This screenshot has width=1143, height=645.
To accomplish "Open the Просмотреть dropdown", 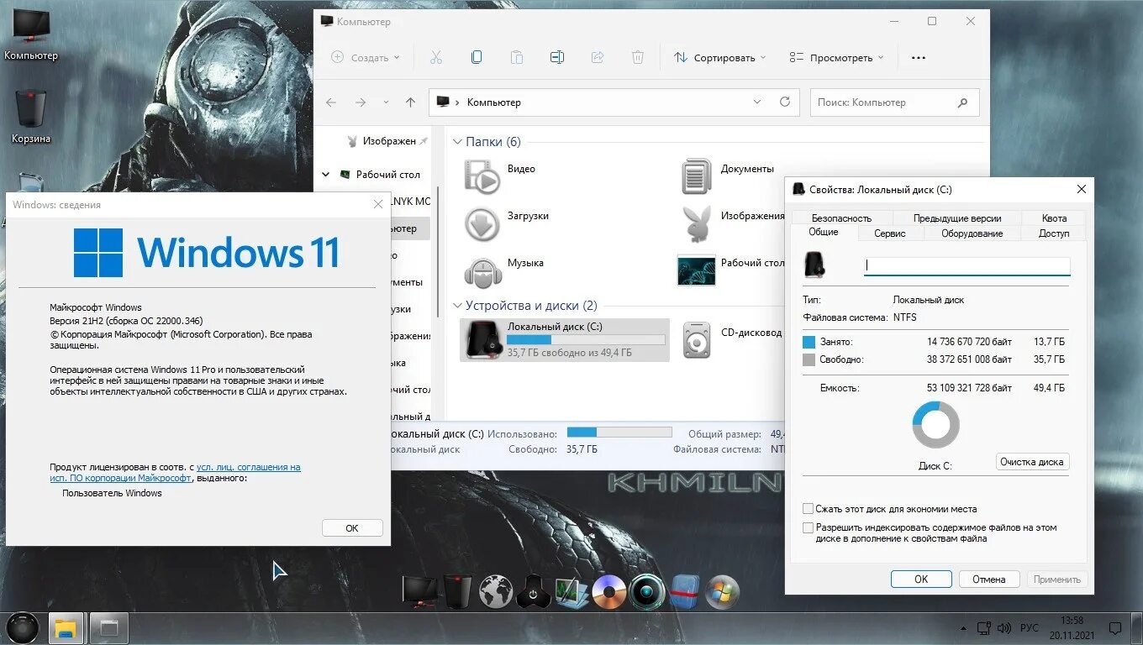I will point(836,58).
